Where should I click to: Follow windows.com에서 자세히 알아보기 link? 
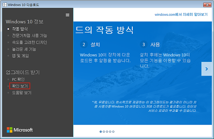pyautogui.click(x=181, y=15)
